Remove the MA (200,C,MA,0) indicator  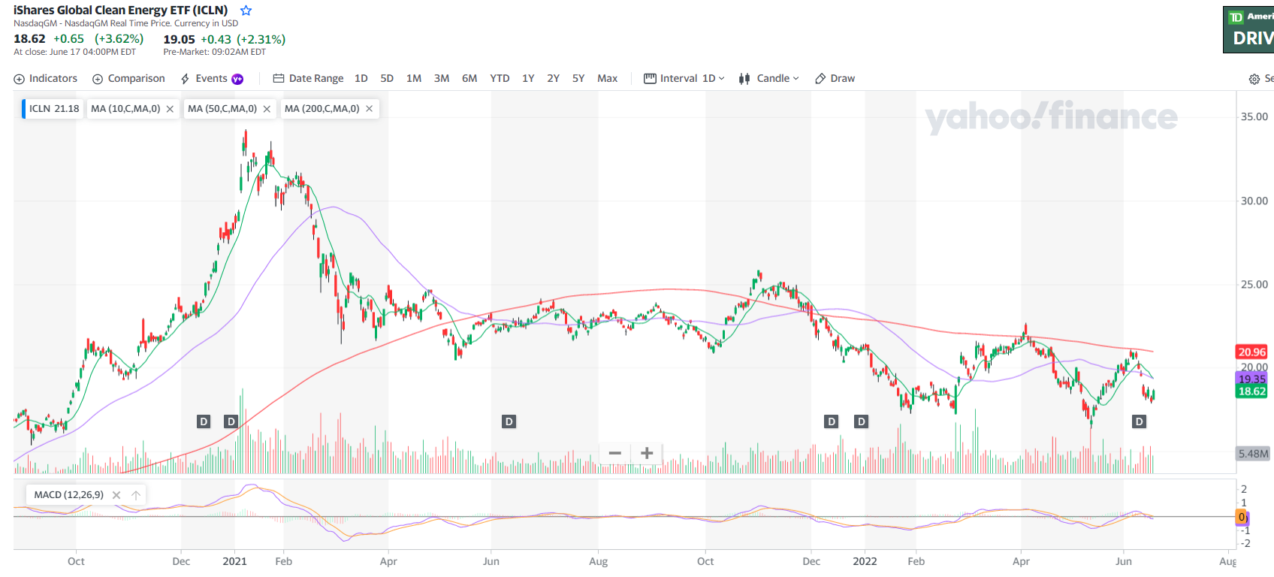(x=369, y=109)
